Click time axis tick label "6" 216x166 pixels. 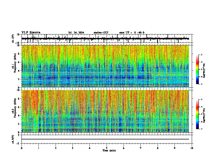[124, 148]
